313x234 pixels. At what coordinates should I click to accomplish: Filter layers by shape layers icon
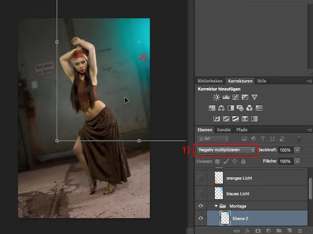[x=272, y=139]
